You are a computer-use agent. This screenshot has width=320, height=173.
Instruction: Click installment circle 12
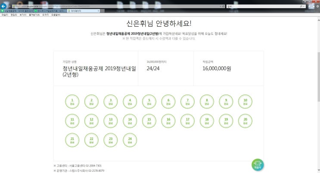point(91,121)
